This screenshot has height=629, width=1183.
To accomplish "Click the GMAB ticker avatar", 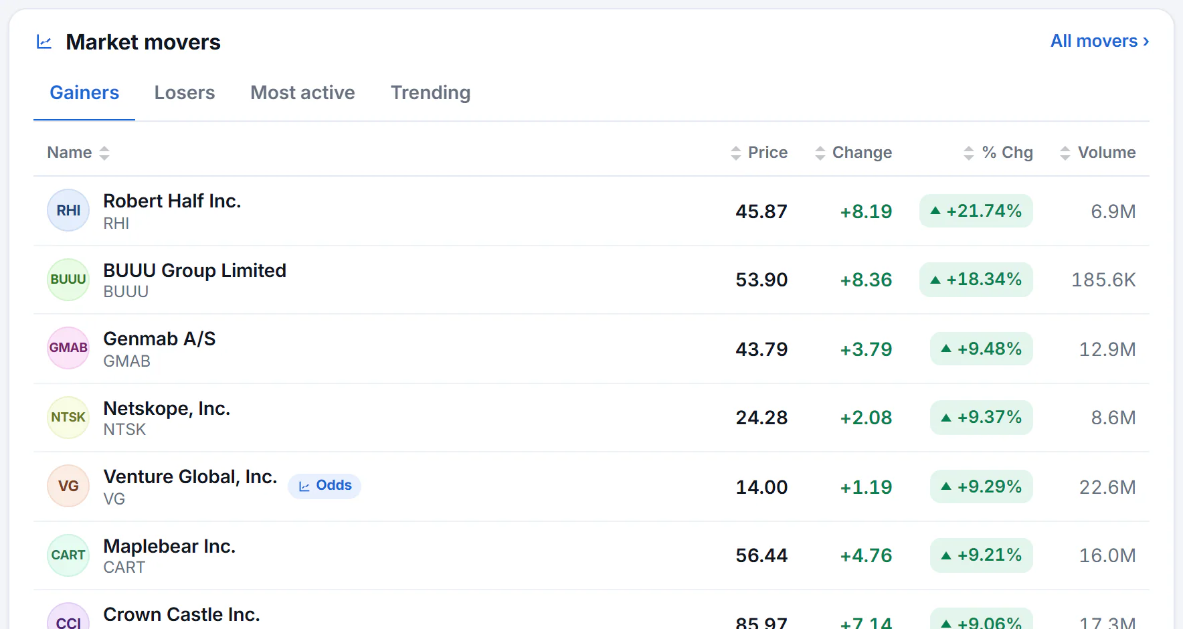I will (x=68, y=348).
